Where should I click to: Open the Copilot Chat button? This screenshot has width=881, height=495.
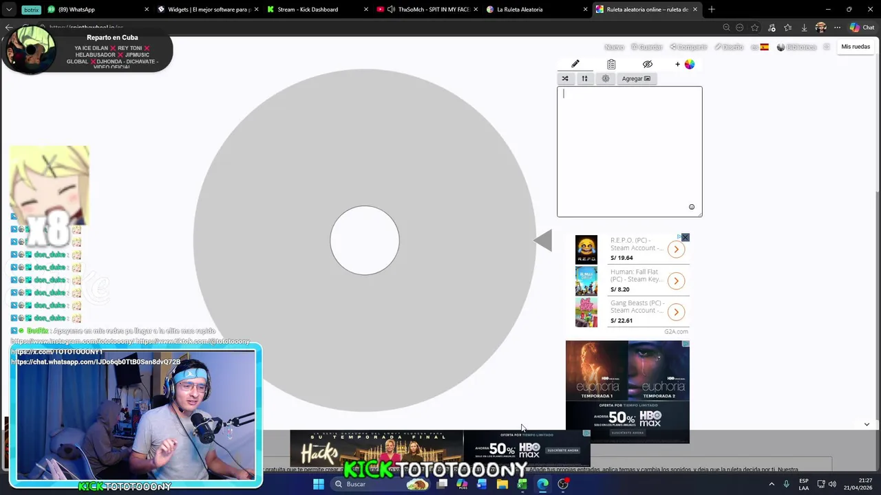coord(862,27)
